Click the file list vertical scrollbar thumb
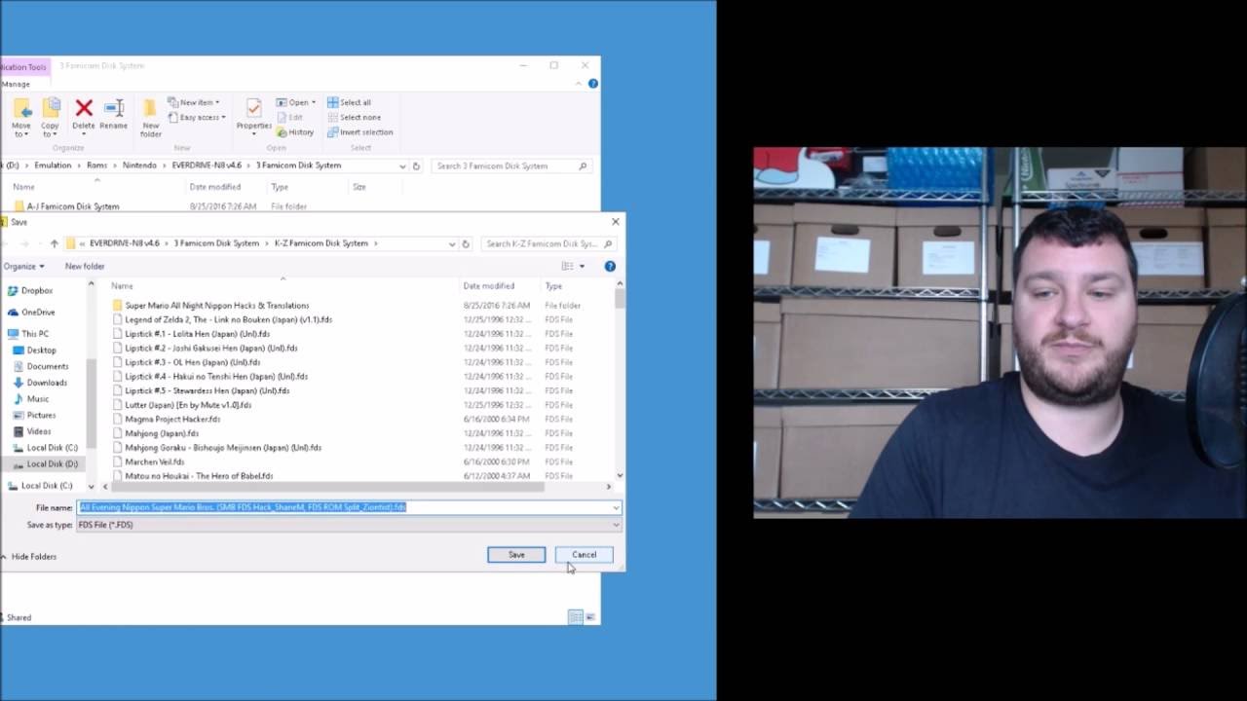The image size is (1247, 701). [x=619, y=299]
